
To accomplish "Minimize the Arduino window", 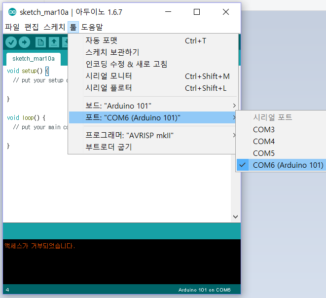I will [168, 12].
